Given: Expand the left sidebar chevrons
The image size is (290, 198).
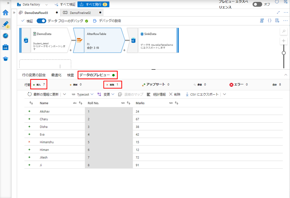Looking at the screenshot, I should (8, 3).
